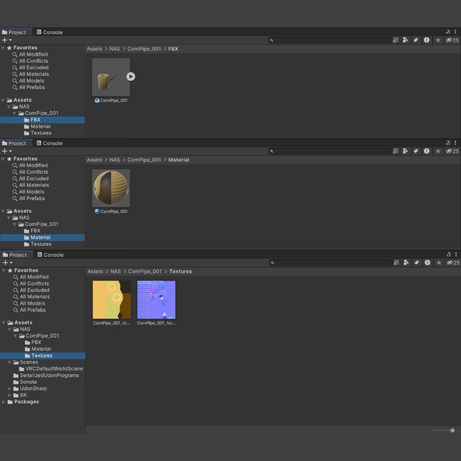Open the plus create dropdown in FBX folder panel
The height and width of the screenshot is (461, 461).
coord(7,40)
